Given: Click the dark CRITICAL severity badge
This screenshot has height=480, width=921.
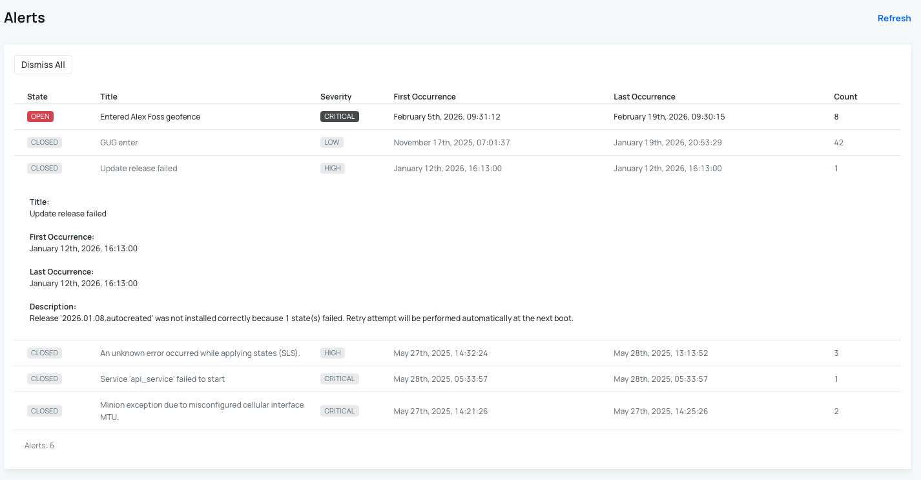Looking at the screenshot, I should click(x=339, y=117).
